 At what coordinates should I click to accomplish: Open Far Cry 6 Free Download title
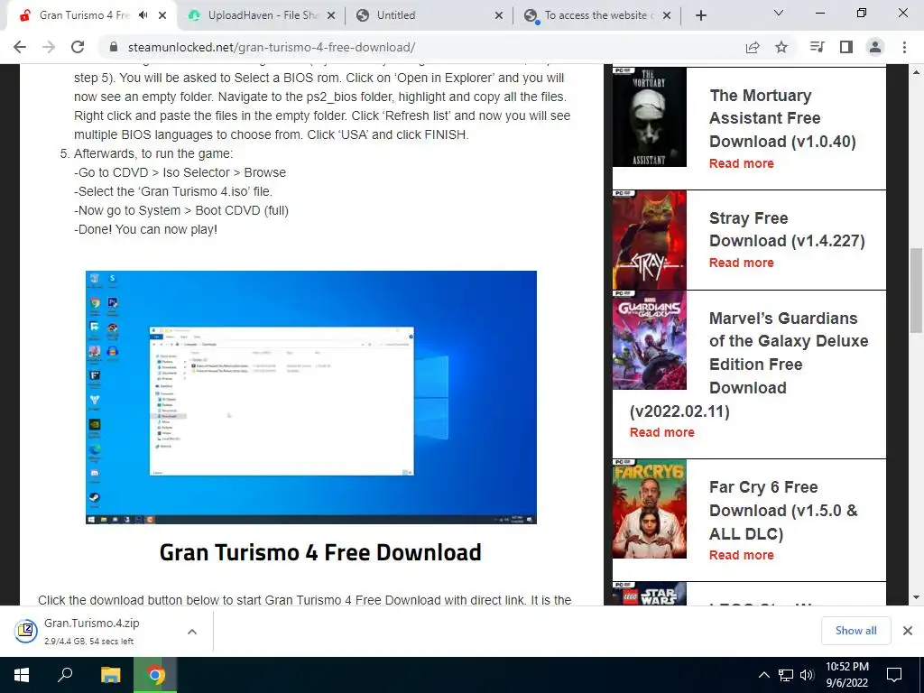[783, 511]
